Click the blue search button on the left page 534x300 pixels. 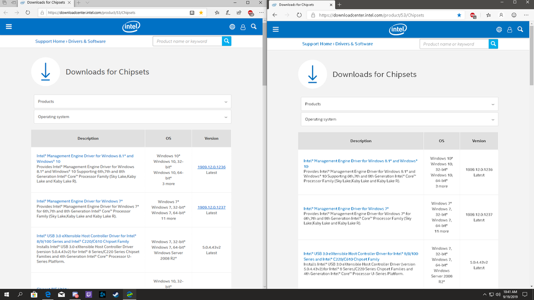point(227,41)
